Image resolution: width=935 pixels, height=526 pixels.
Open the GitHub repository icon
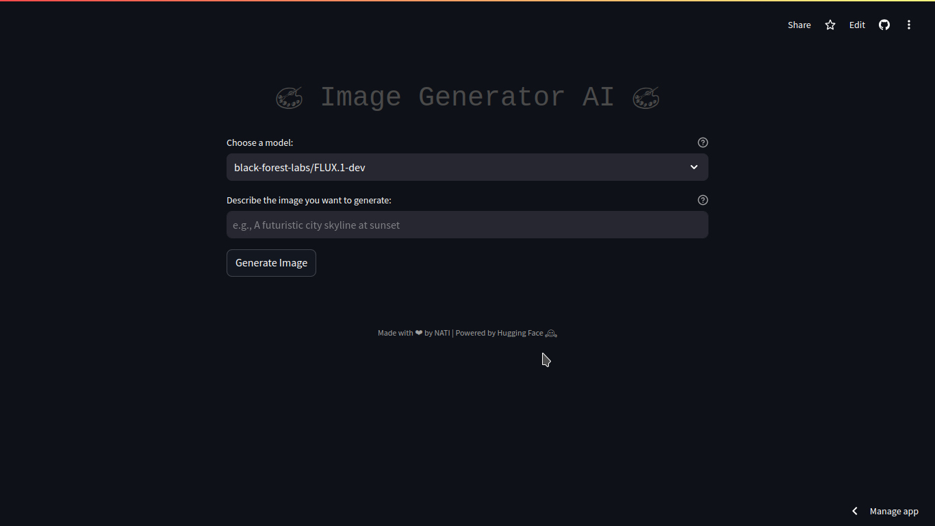pyautogui.click(x=884, y=25)
